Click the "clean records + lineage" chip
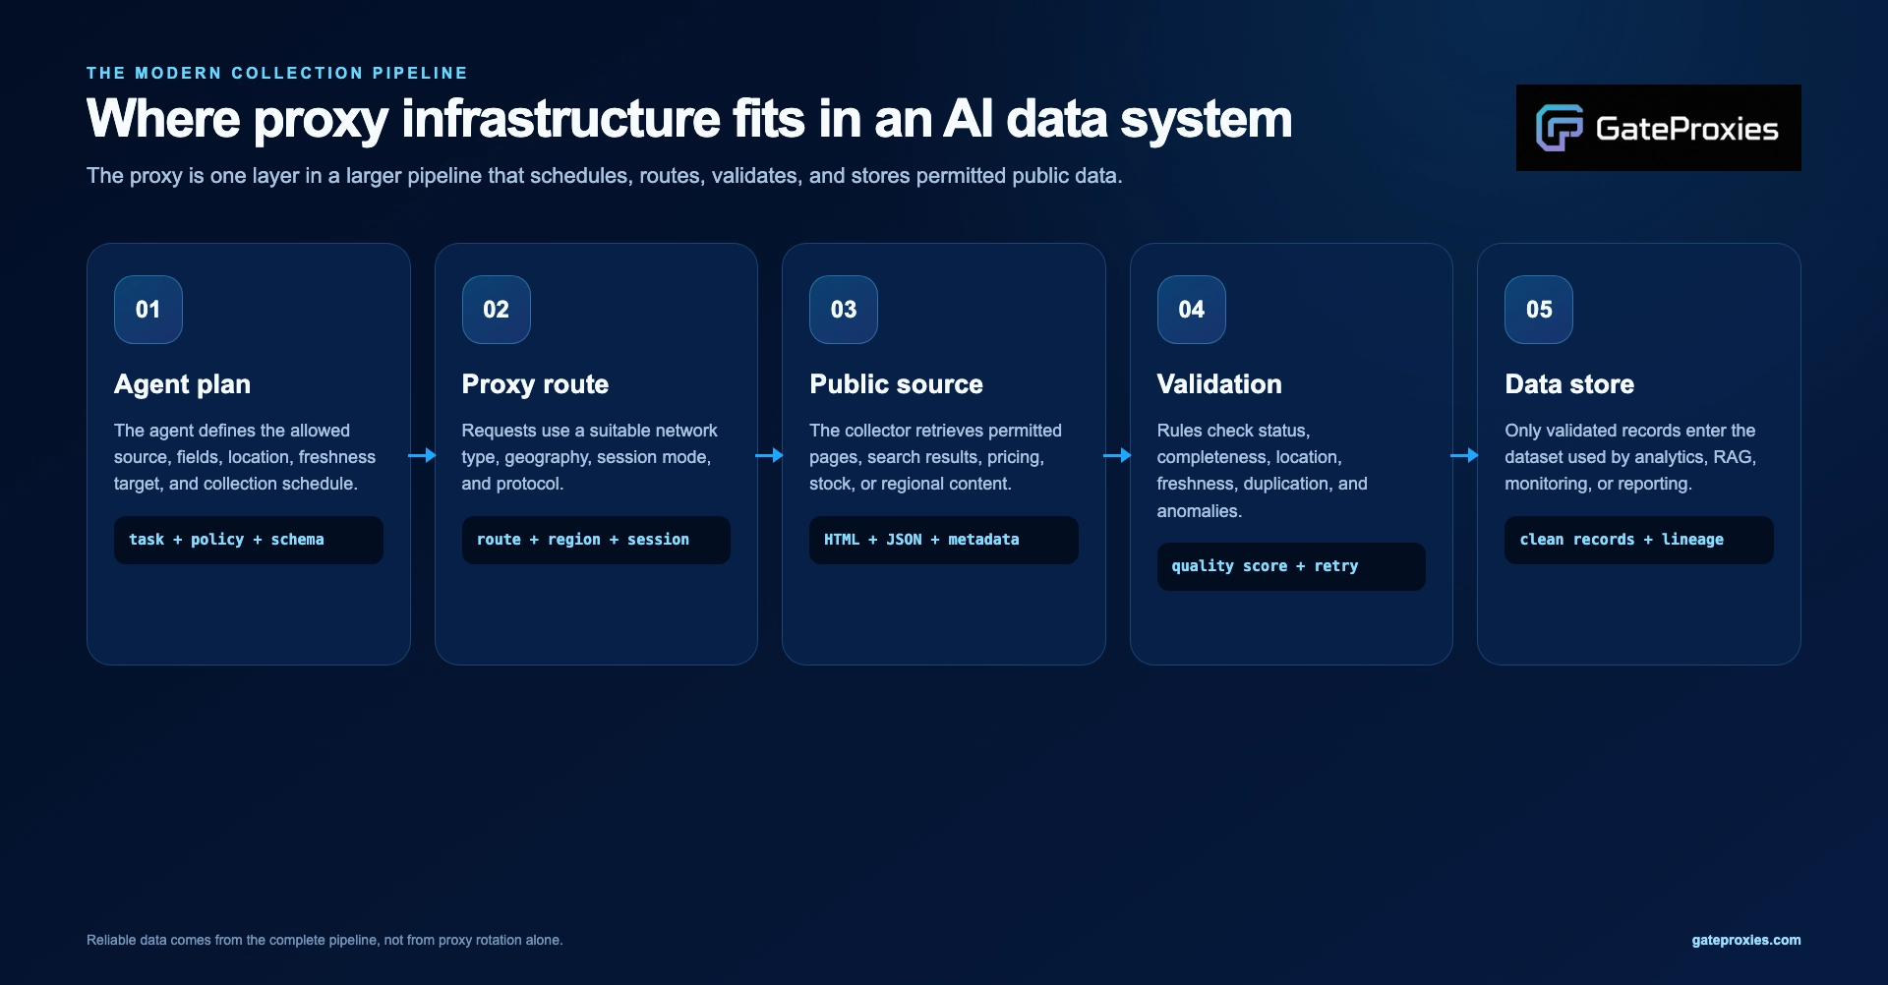This screenshot has width=1888, height=985. 1639,540
